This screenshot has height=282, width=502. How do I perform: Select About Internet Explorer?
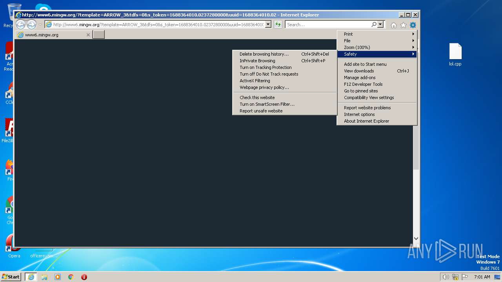(377, 121)
